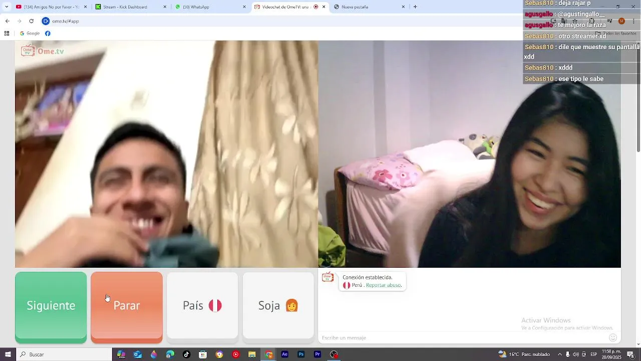Go back in browser history
The width and height of the screenshot is (641, 361).
pyautogui.click(x=7, y=21)
